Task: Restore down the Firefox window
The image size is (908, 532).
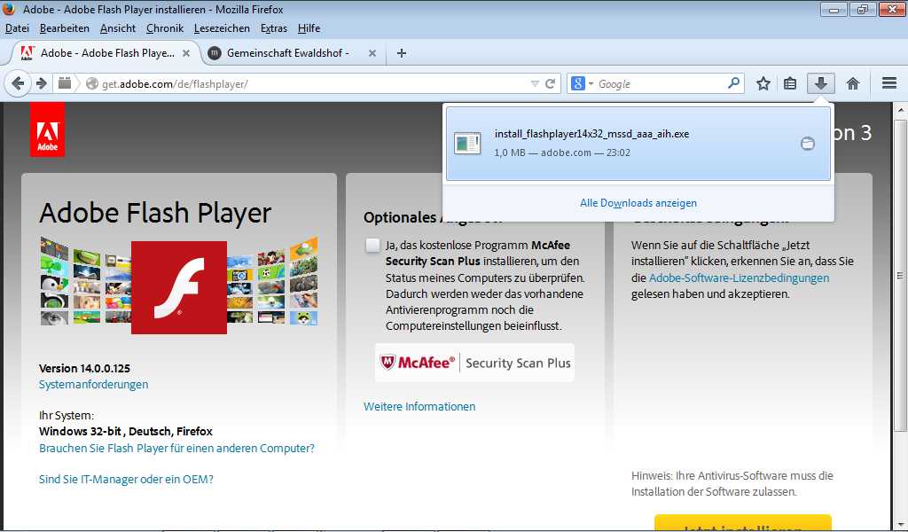Action: tap(863, 9)
